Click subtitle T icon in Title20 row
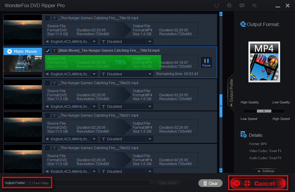The width and height of the screenshot is (295, 192). click(104, 107)
